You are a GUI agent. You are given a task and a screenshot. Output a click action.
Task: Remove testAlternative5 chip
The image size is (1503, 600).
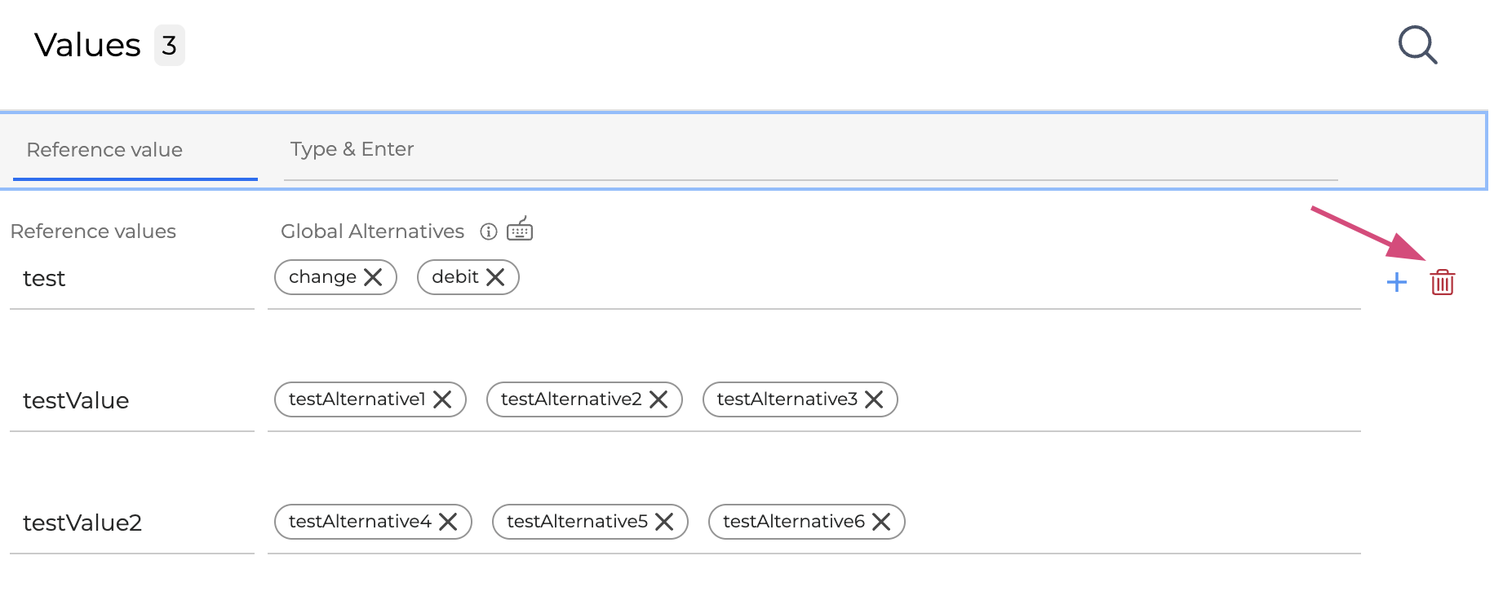664,522
